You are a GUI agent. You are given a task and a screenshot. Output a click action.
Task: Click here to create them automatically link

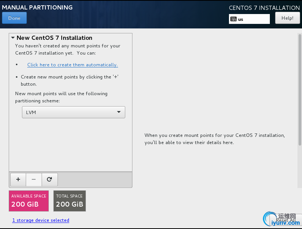[72, 65]
